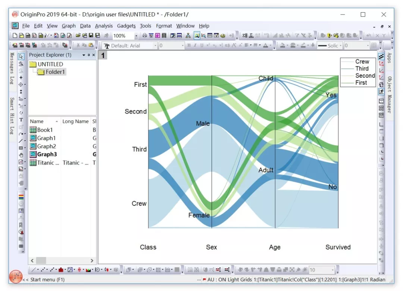Screen dimensions: 403x291
Task: Open the line width dropdown beside Solid
Action: click(x=368, y=46)
